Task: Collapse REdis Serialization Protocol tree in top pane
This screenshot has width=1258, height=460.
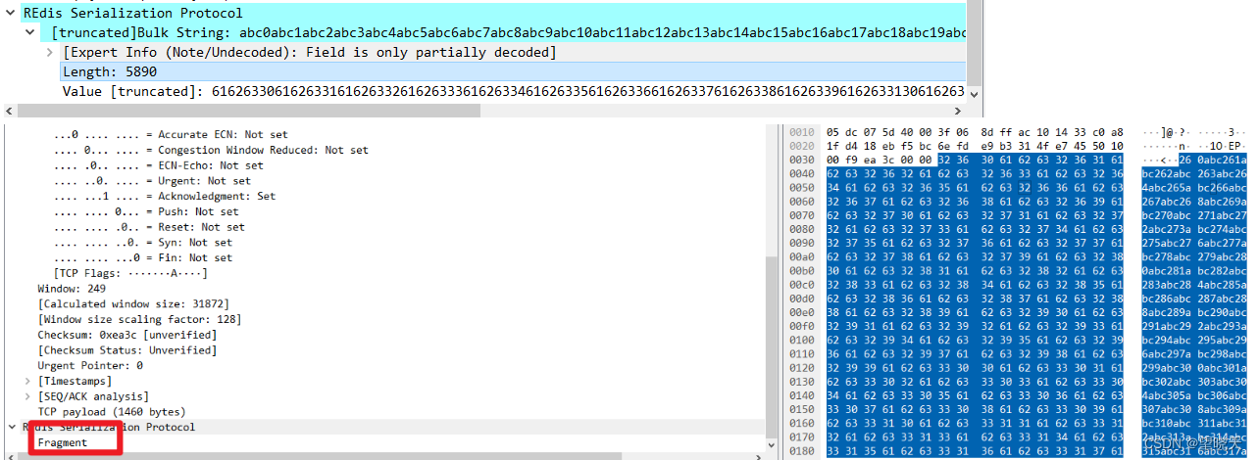Action: 10,14
